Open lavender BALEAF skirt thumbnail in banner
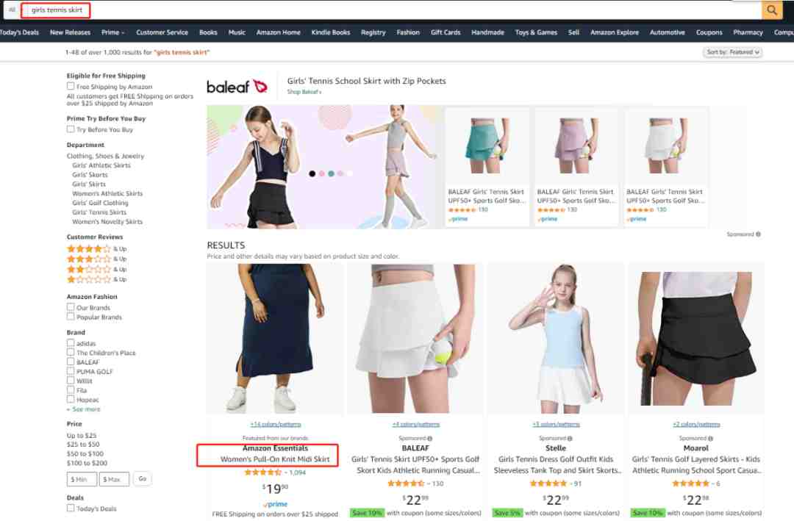This screenshot has width=794, height=521. point(576,145)
